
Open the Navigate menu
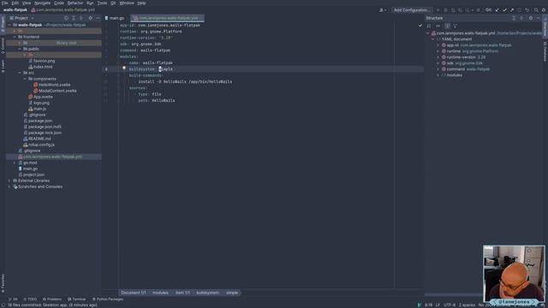click(42, 3)
